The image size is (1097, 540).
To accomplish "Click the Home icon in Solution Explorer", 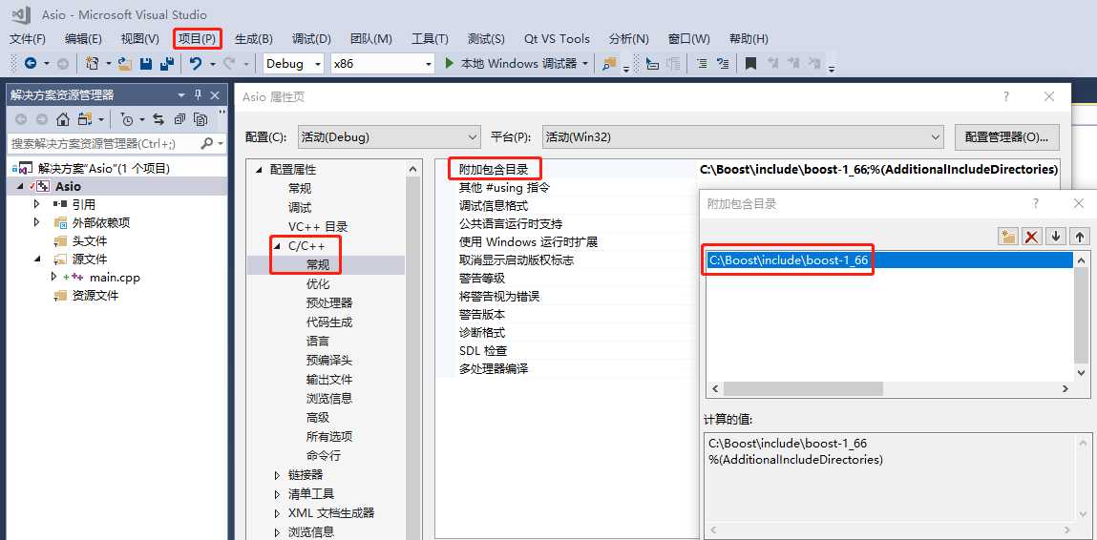I will coord(63,119).
